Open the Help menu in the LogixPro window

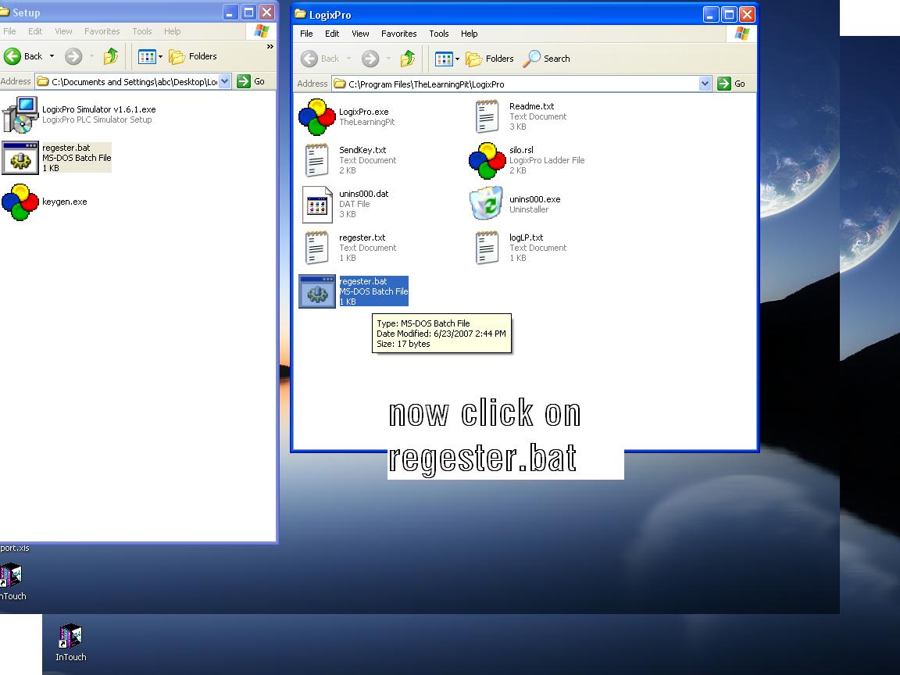[x=469, y=34]
